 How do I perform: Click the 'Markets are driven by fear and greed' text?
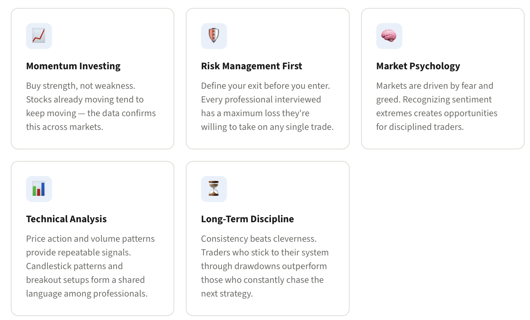coord(437,106)
